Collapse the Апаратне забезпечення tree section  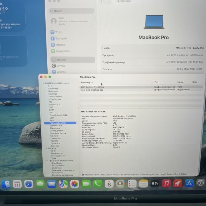click(43, 83)
